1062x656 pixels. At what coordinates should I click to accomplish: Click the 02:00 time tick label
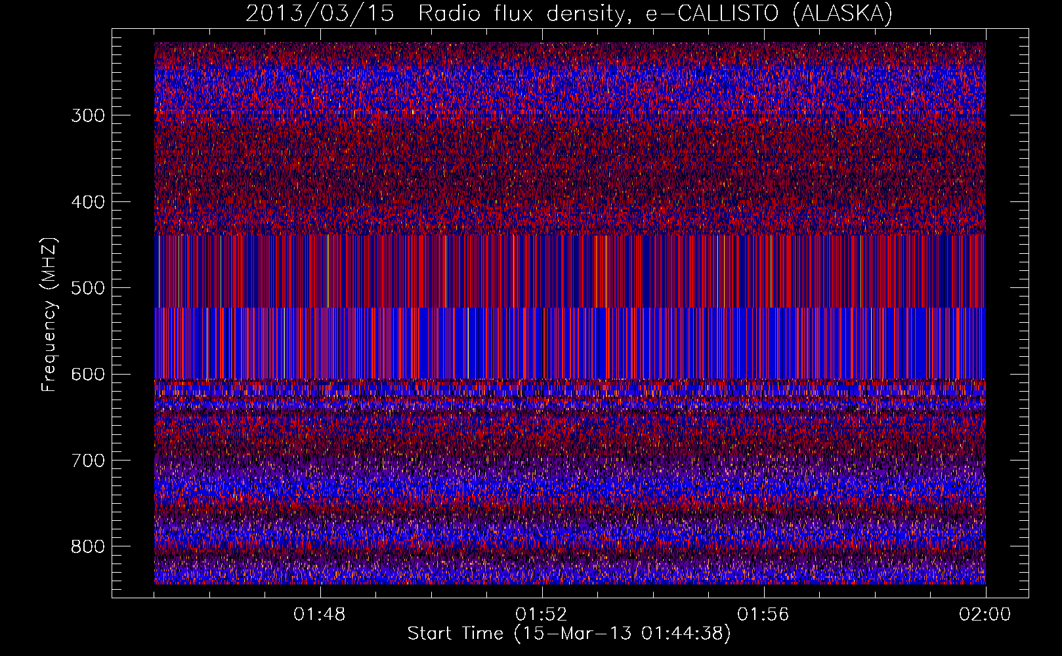(x=985, y=615)
